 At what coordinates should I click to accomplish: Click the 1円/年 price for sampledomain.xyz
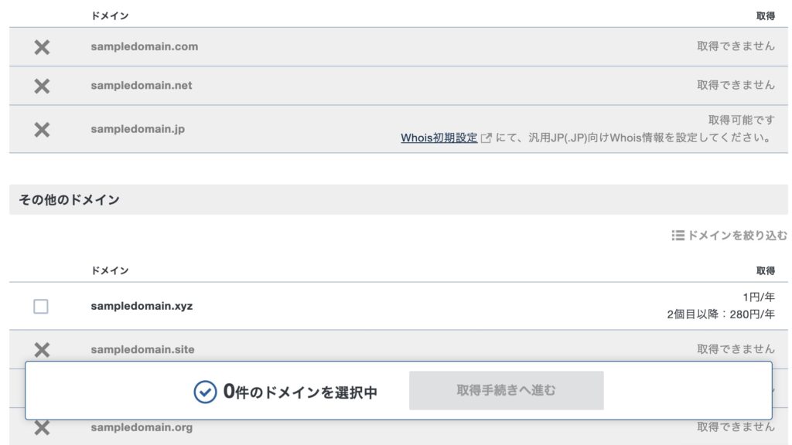(x=758, y=297)
